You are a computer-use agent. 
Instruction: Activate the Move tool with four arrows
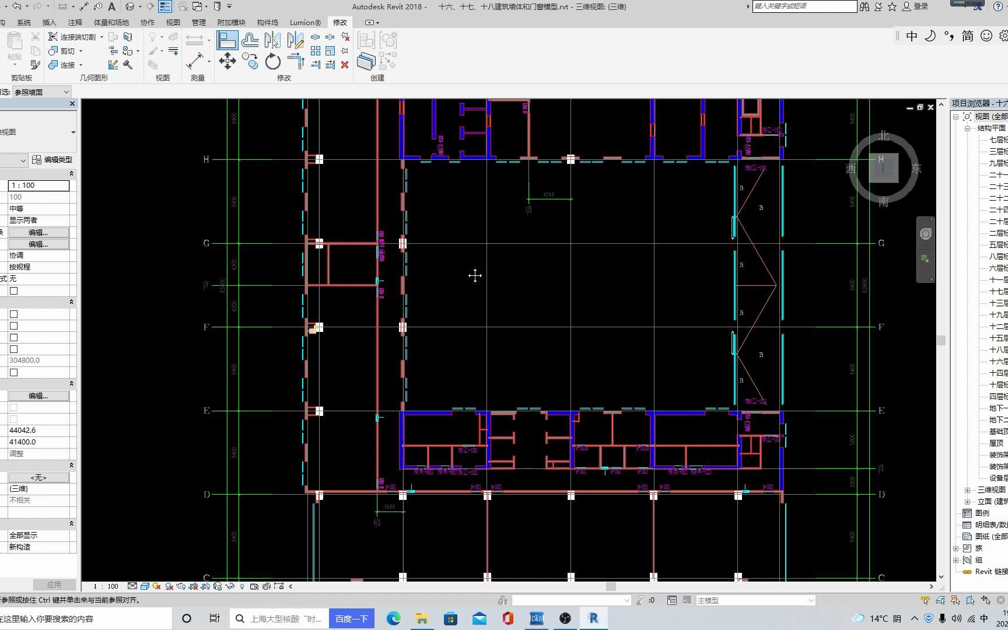[x=228, y=61]
